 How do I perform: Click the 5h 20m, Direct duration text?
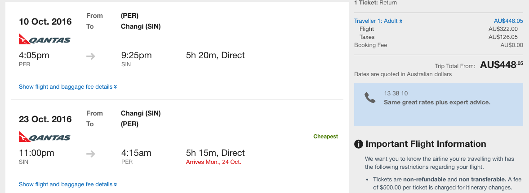pos(215,56)
